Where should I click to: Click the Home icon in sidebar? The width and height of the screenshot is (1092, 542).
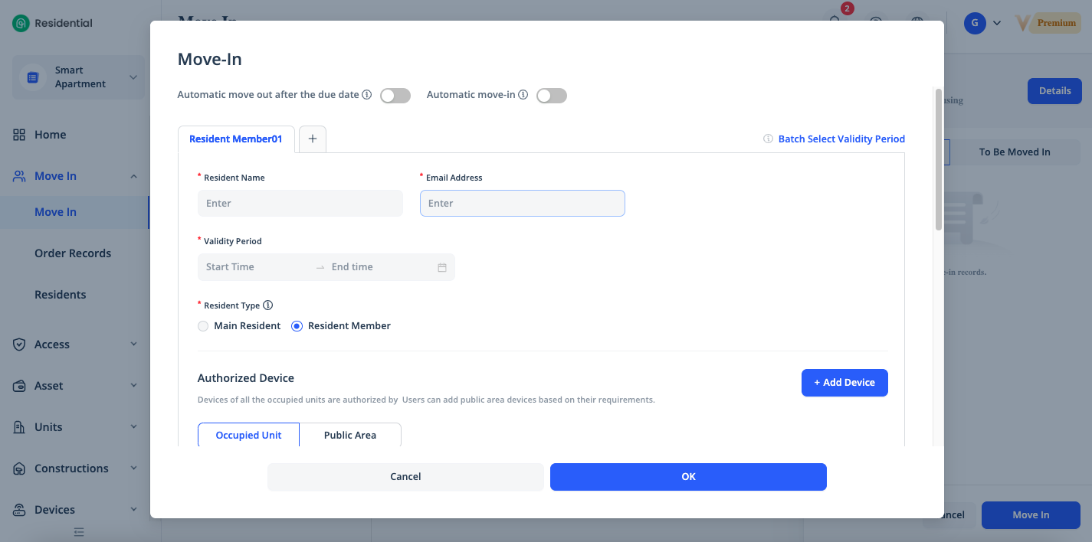pos(19,135)
